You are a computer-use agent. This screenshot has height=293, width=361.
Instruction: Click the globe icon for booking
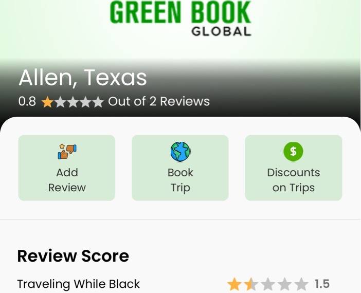click(x=180, y=152)
